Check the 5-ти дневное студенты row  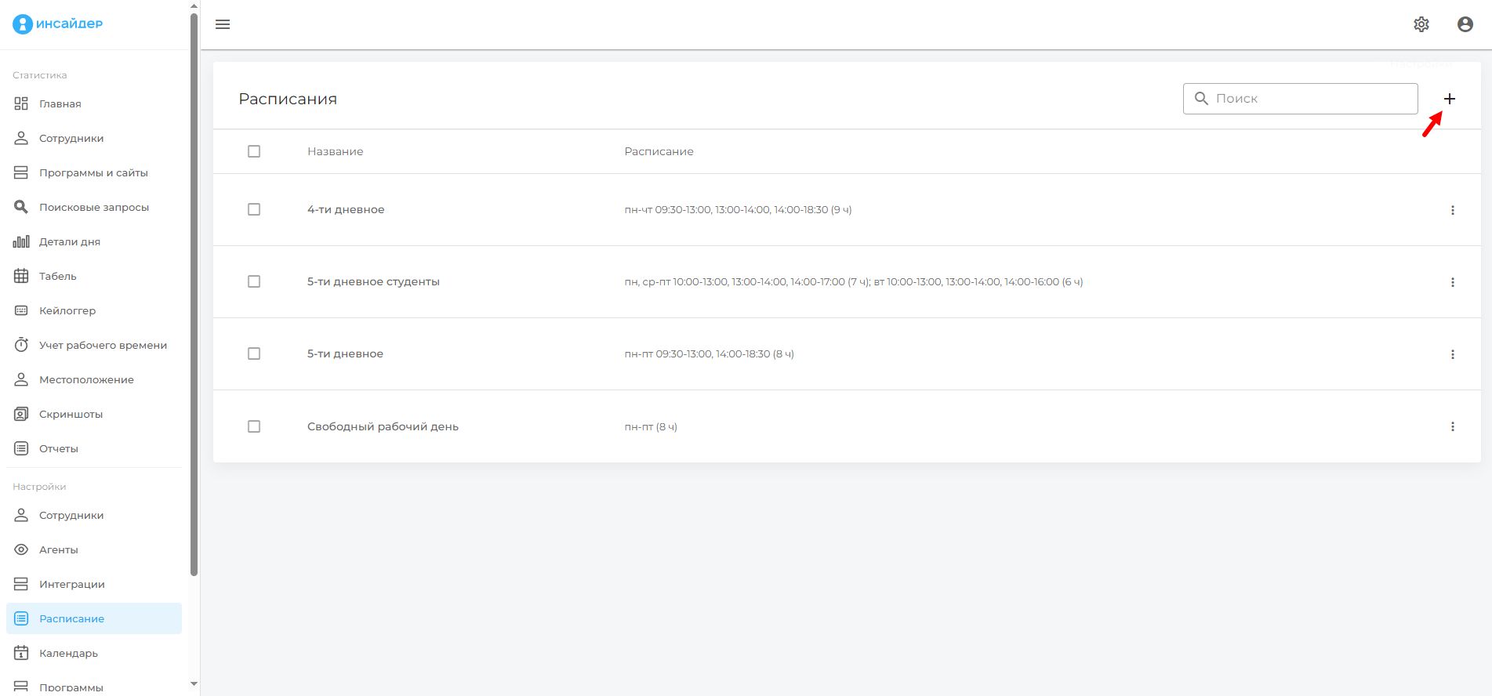pos(254,281)
